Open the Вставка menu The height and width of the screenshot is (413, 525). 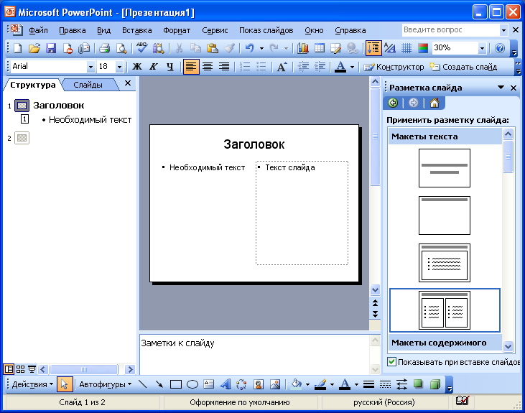coord(136,30)
